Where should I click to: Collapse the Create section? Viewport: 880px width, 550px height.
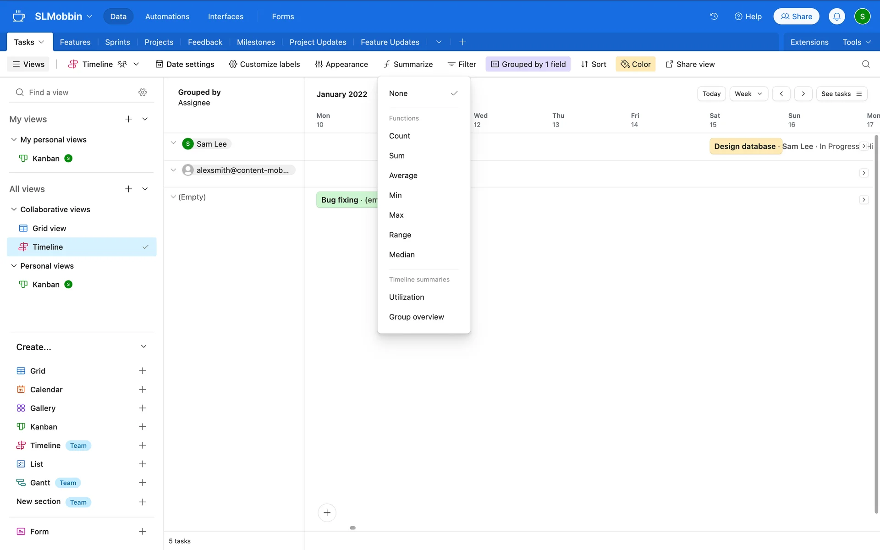click(143, 346)
